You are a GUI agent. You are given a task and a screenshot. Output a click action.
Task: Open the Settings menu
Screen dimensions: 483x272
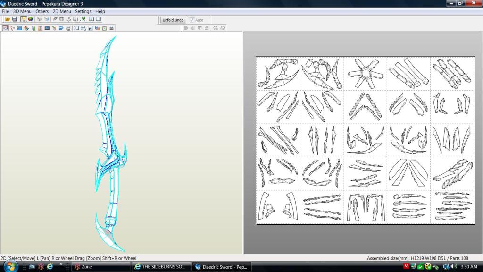click(x=83, y=11)
